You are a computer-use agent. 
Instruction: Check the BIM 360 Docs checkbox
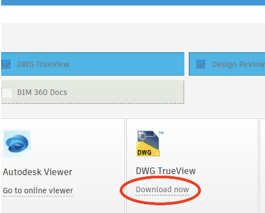tap(7, 93)
